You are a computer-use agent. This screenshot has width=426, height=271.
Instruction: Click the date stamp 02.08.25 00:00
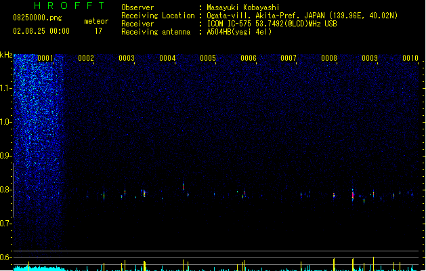(x=41, y=31)
